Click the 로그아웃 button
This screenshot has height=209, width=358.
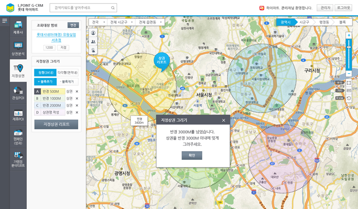click(343, 8)
